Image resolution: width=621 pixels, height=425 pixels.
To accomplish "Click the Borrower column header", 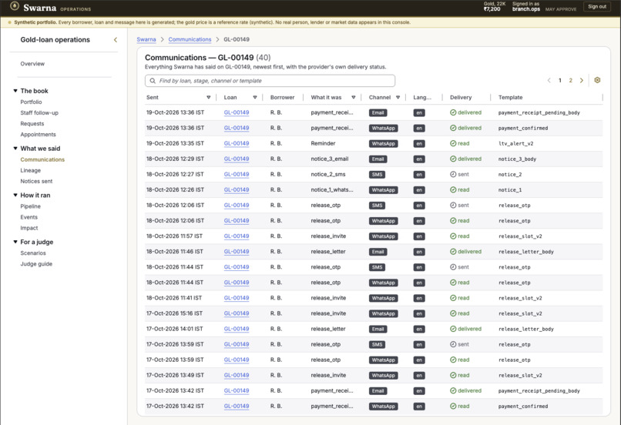I will coord(283,97).
